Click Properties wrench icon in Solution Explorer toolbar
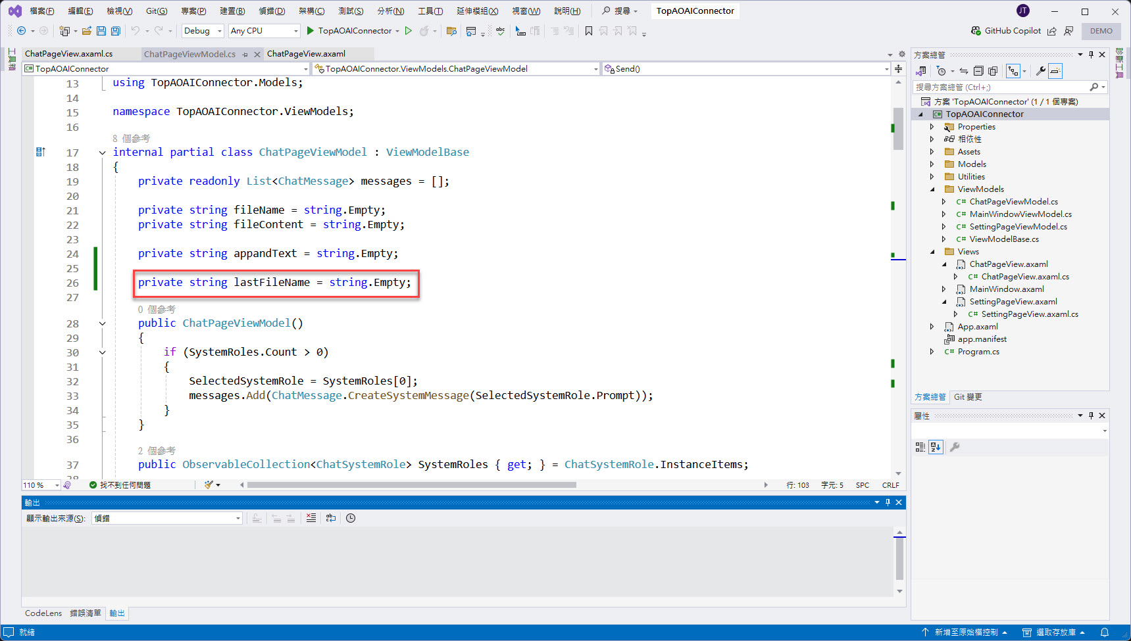Viewport: 1131px width, 641px height. pyautogui.click(x=1041, y=71)
